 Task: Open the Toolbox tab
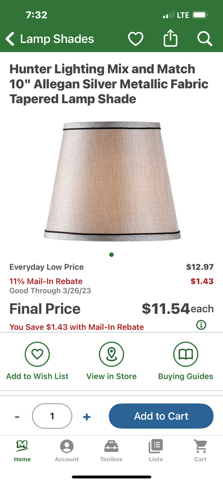click(x=111, y=451)
